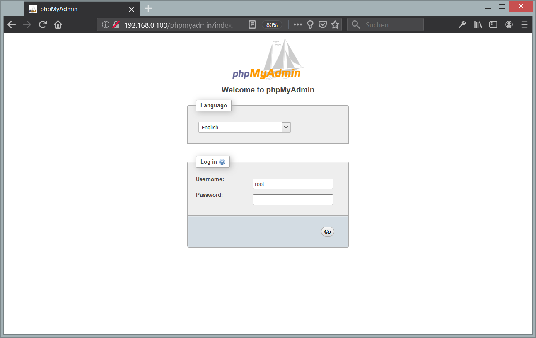Click the insecure connection padlock icon
This screenshot has height=338, width=536.
pyautogui.click(x=116, y=25)
